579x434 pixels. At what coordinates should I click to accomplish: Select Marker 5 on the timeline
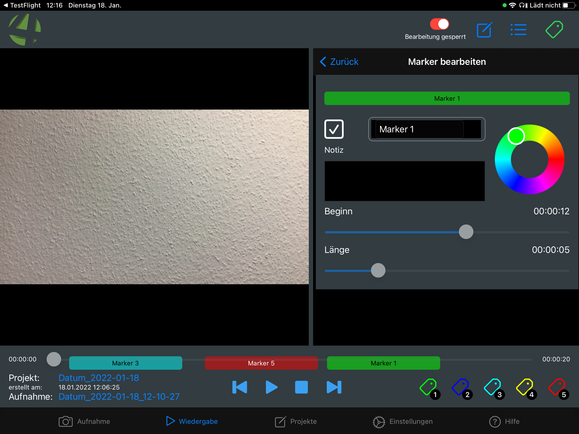261,363
